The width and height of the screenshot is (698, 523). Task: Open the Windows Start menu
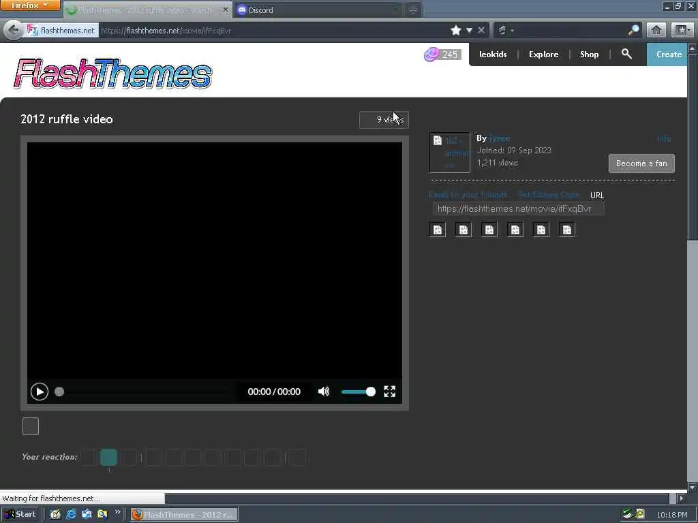[20, 514]
